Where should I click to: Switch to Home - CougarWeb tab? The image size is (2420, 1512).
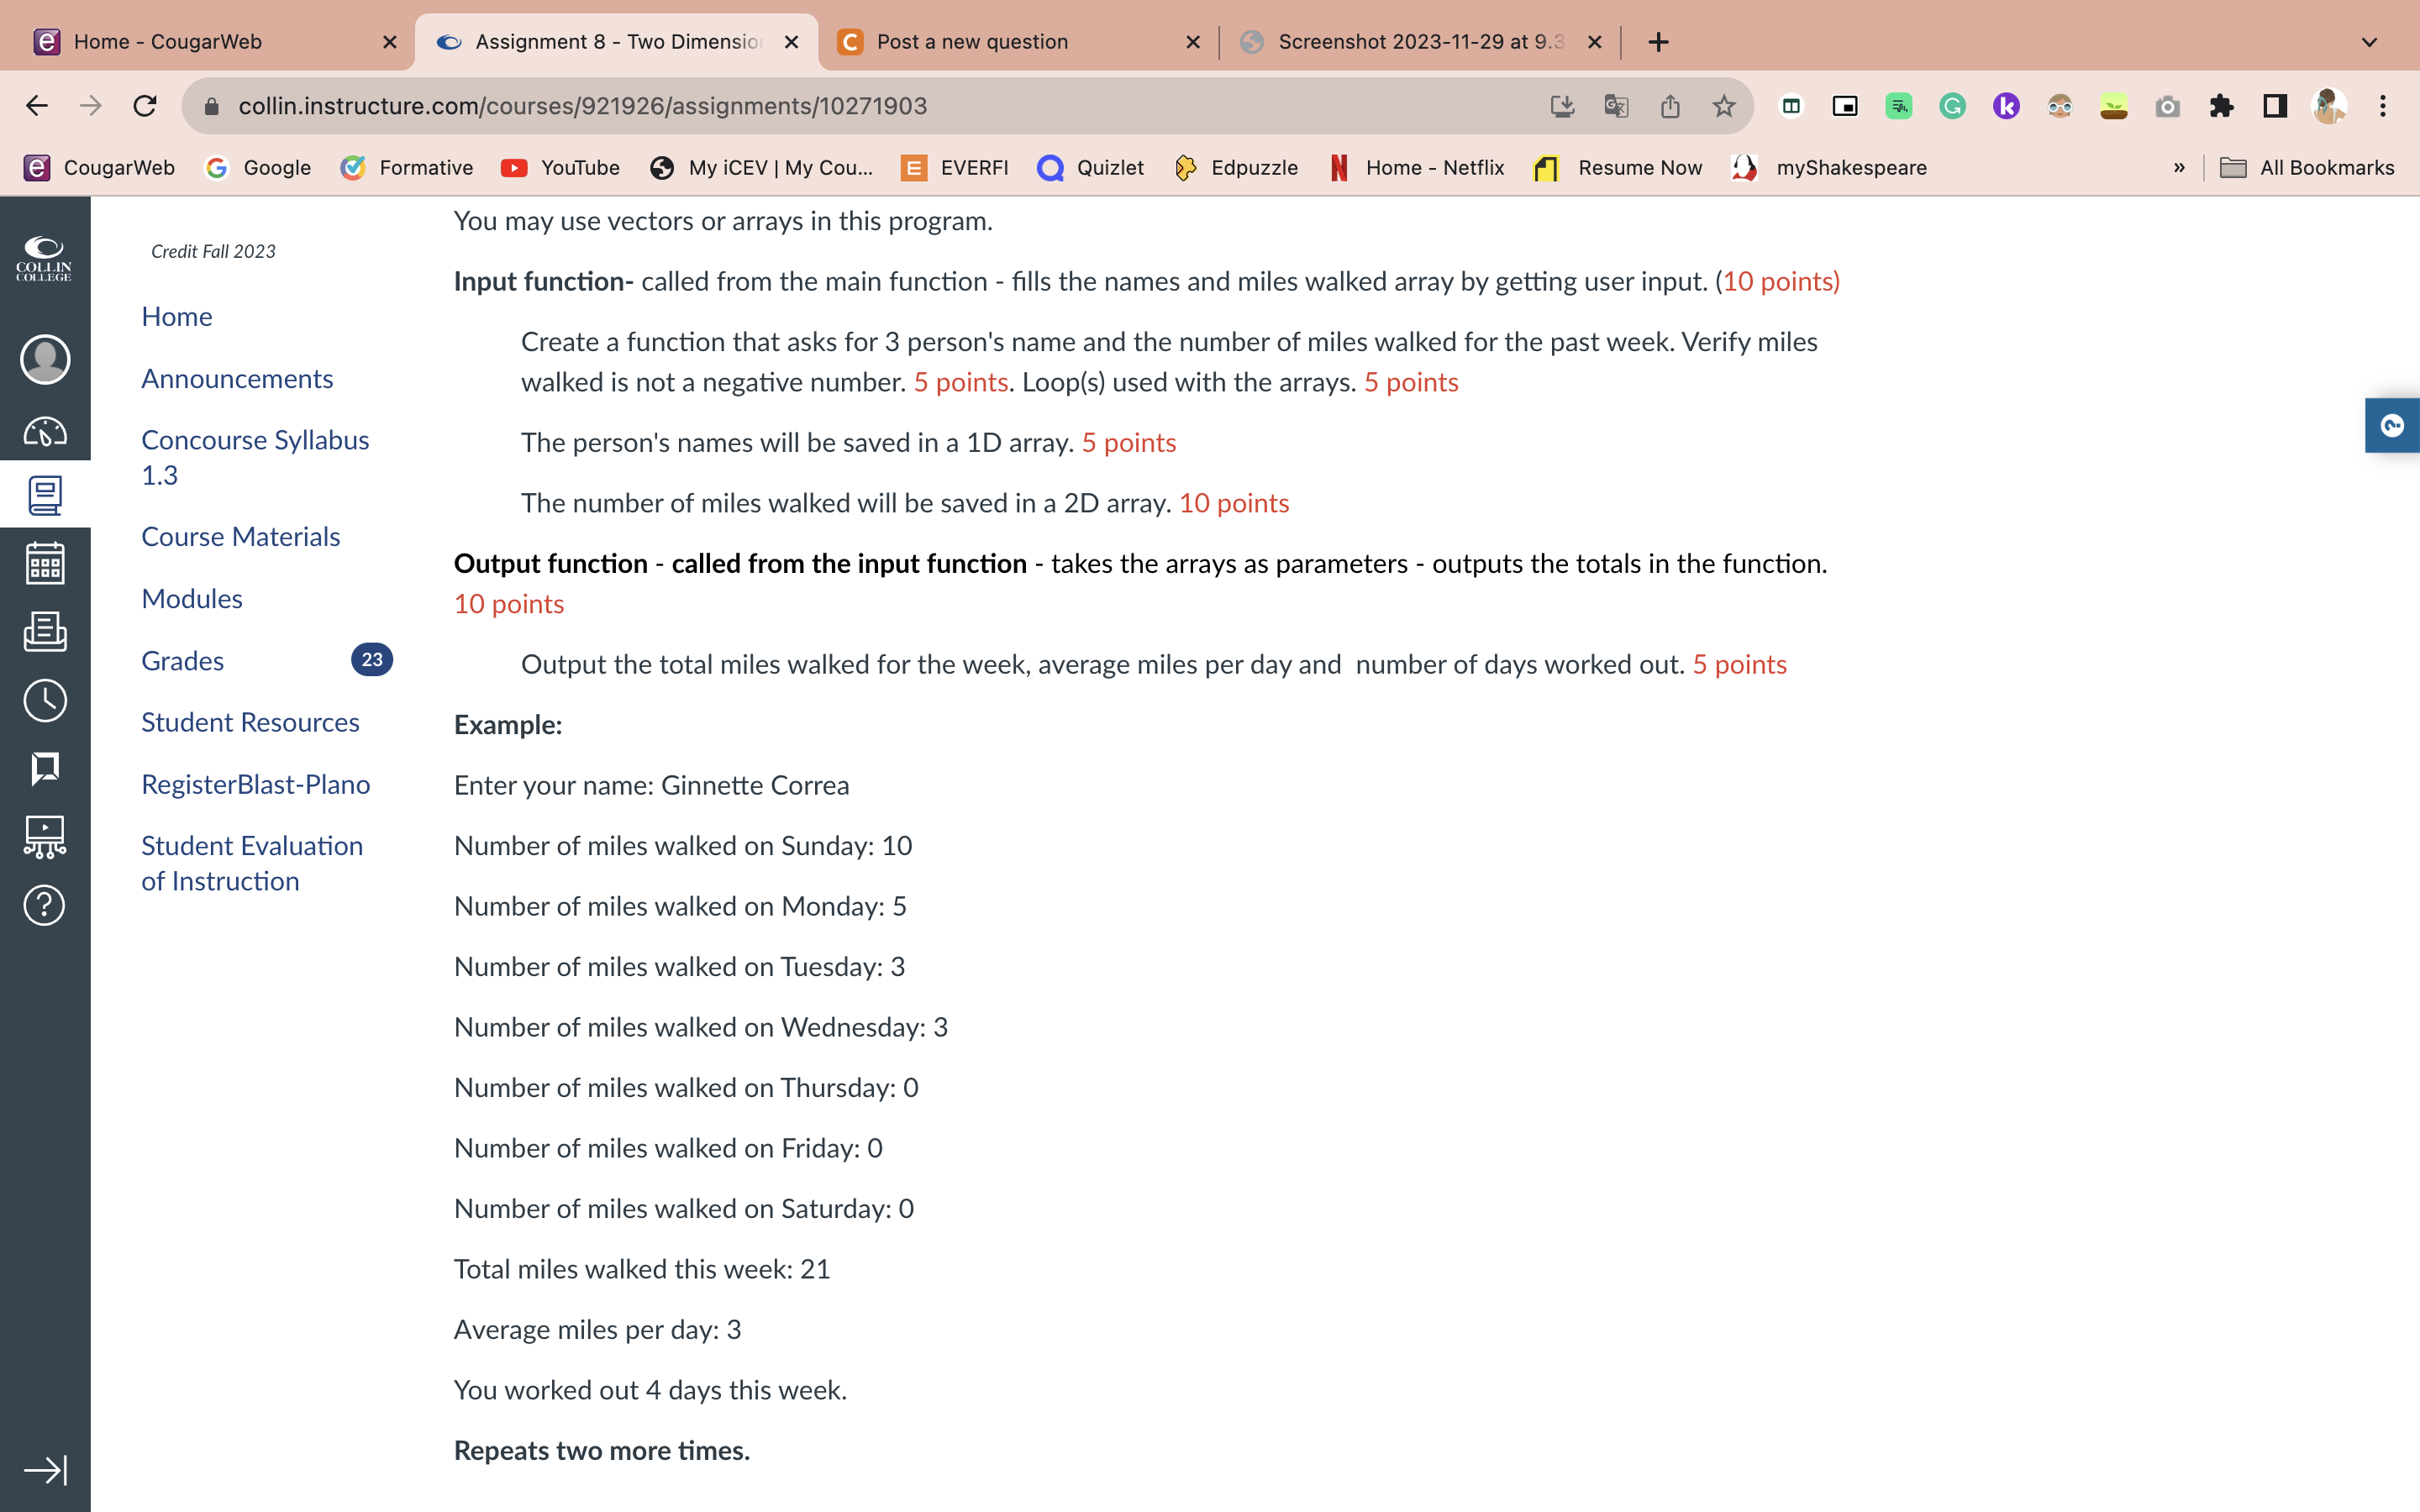coord(167,42)
